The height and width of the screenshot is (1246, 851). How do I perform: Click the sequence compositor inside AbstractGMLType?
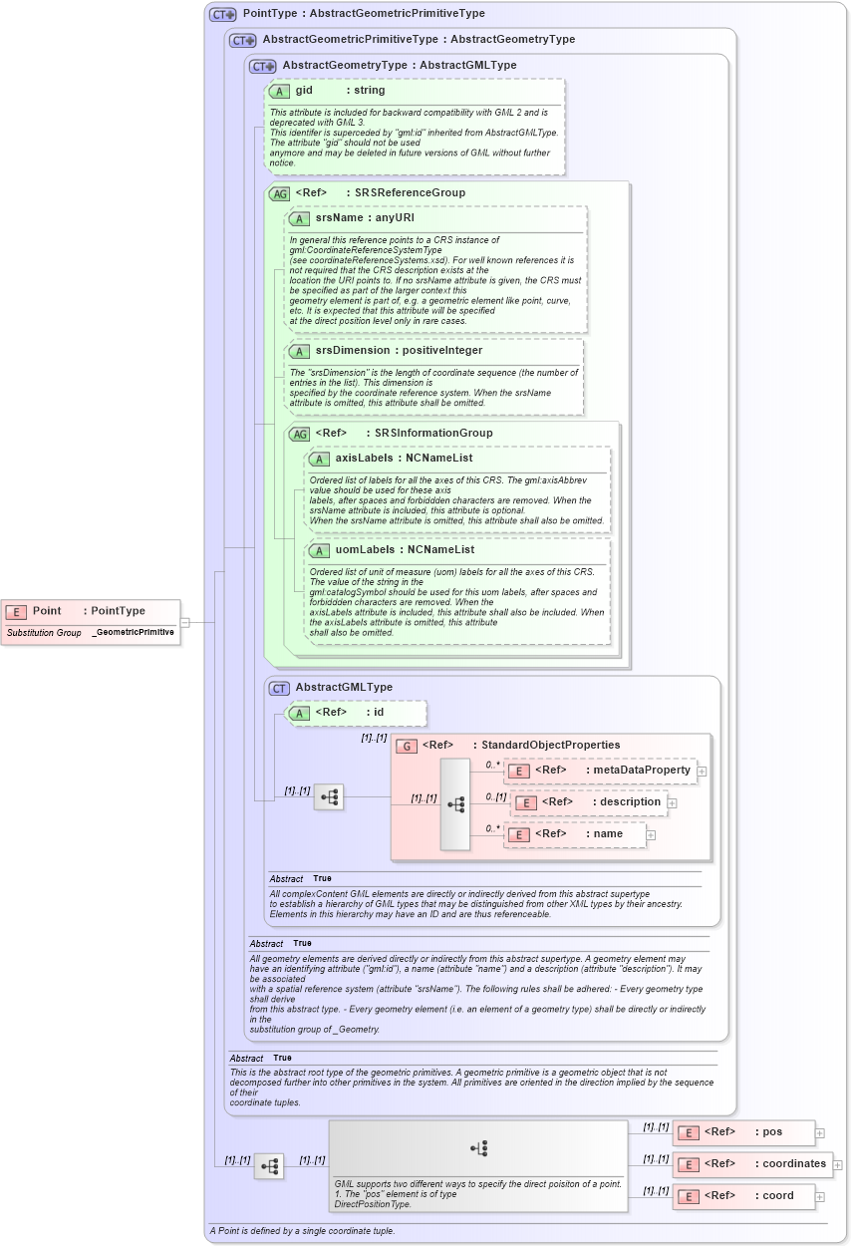pos(329,797)
